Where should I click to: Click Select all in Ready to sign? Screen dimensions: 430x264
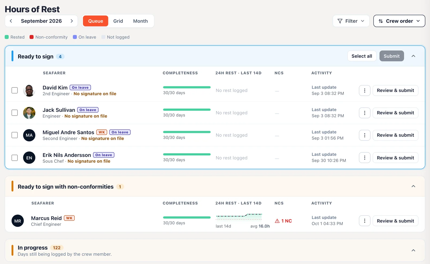pos(362,56)
